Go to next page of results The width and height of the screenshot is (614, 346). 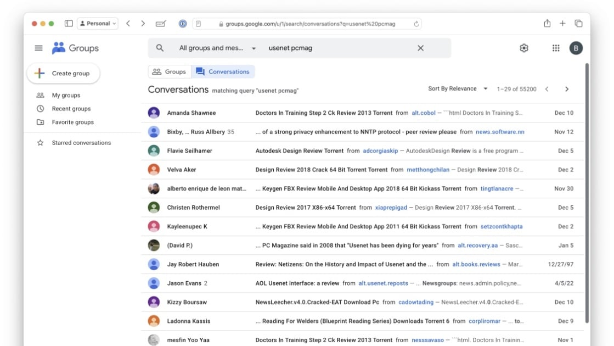click(x=567, y=89)
